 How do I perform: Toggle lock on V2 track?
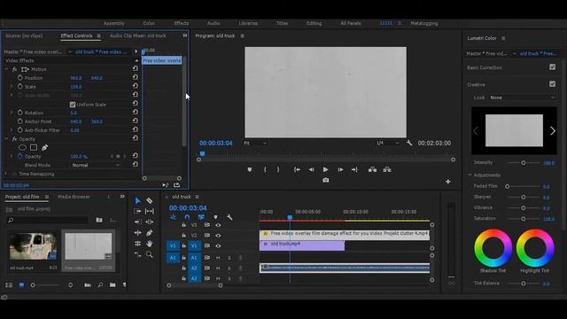click(183, 236)
